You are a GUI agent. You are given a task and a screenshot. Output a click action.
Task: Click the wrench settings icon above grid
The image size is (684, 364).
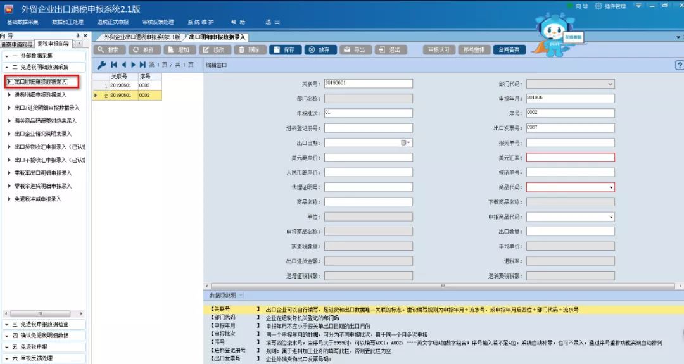coord(101,65)
